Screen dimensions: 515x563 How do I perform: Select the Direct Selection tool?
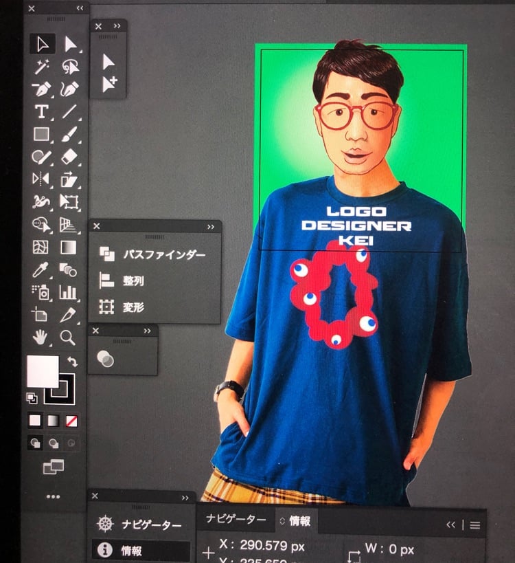pyautogui.click(x=69, y=44)
